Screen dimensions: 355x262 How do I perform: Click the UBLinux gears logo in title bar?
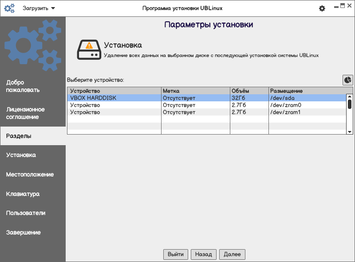[9, 8]
